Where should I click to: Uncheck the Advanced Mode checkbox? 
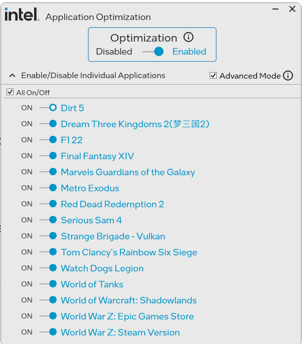click(213, 76)
